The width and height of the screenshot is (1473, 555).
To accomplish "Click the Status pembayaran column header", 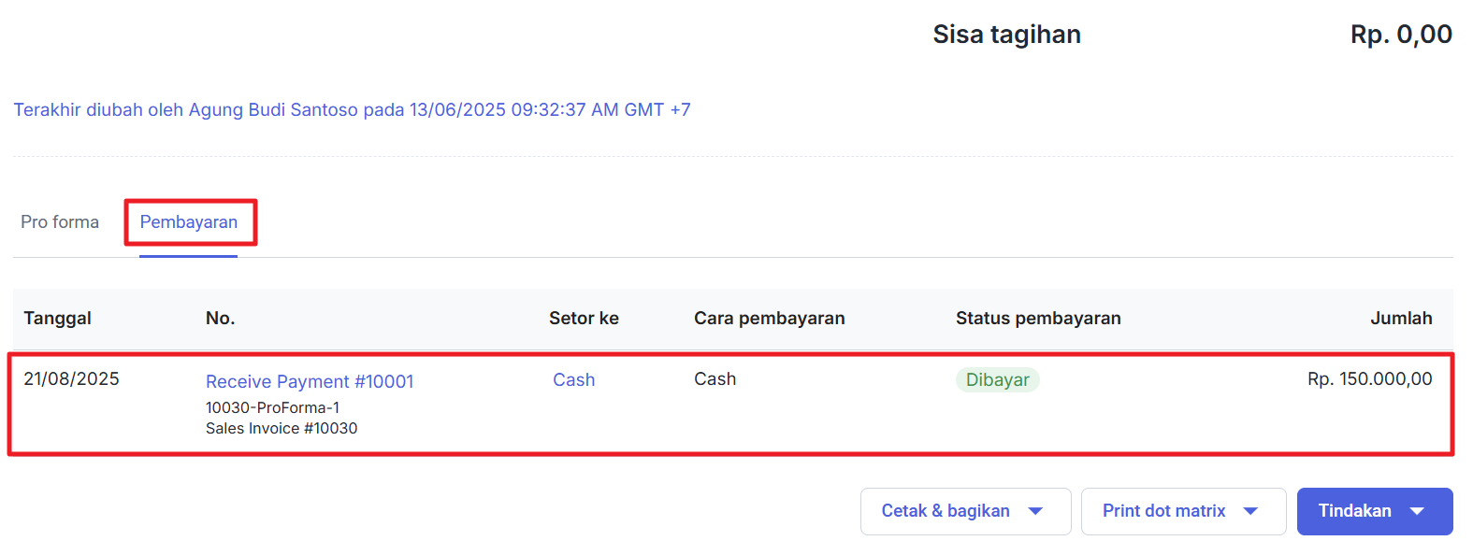I will (1037, 319).
